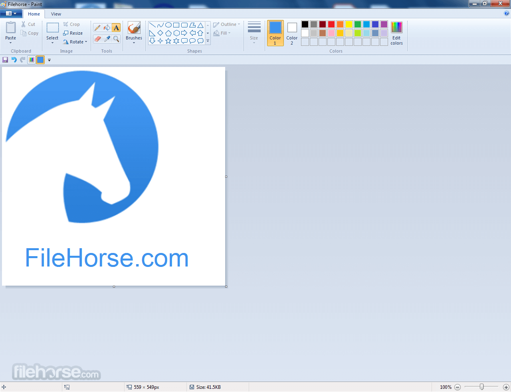Select the Color 2 background button
The image size is (511, 392).
292,33
